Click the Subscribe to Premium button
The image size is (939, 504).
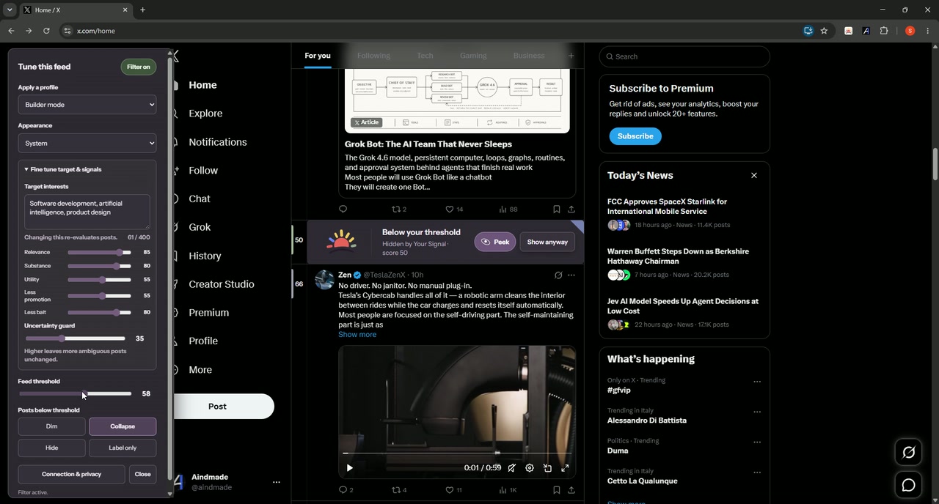(x=635, y=136)
